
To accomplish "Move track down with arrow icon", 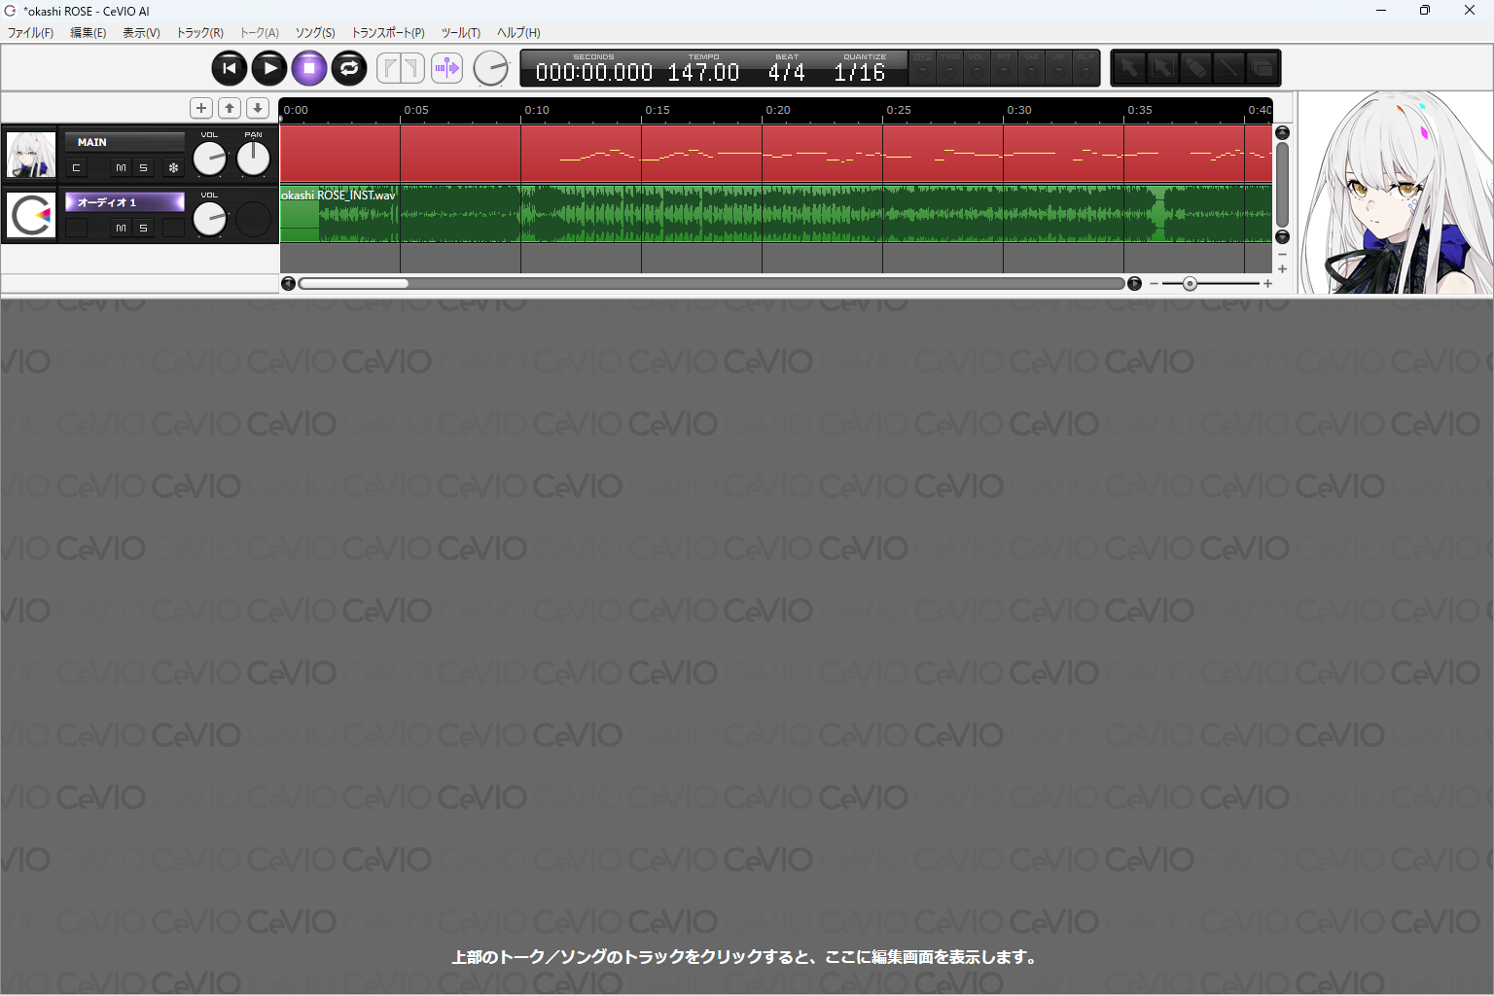I will click(258, 108).
